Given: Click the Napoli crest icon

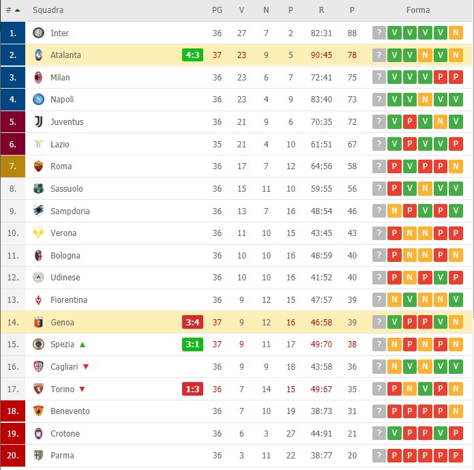Looking at the screenshot, I should pyautogui.click(x=38, y=99).
